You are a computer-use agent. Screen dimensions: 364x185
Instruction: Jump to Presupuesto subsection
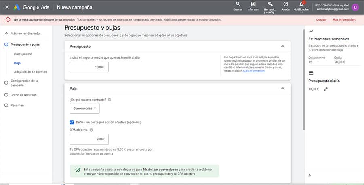coord(23,54)
